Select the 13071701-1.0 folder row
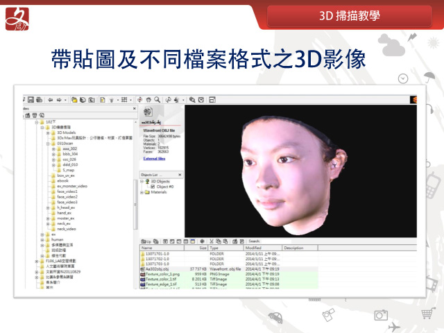The height and width of the screenshot is (333, 444). pos(229,254)
